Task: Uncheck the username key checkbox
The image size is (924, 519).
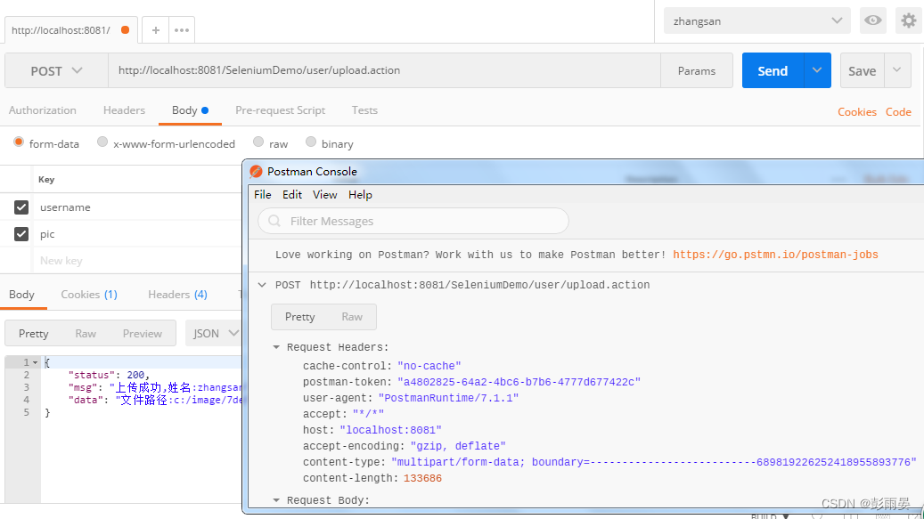Action: (x=21, y=207)
